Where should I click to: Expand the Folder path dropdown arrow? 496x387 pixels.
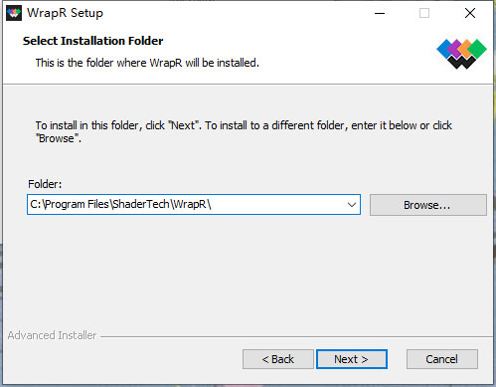352,205
